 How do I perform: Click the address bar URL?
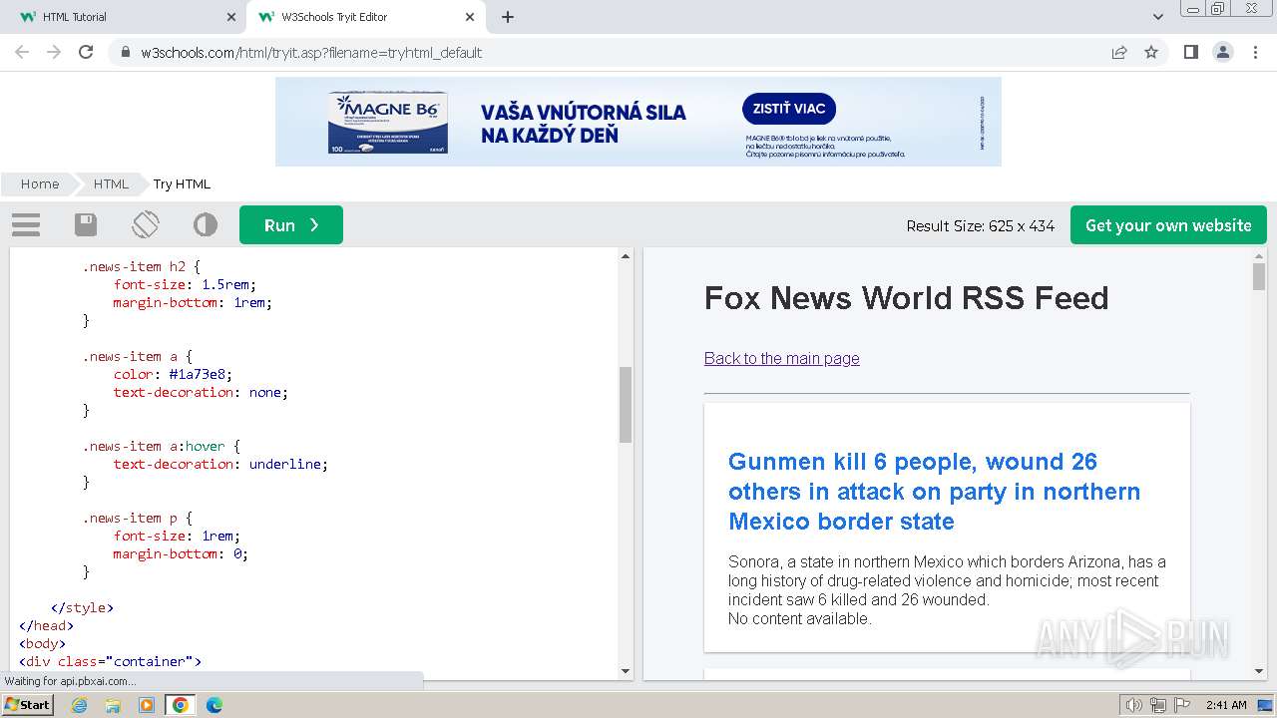[x=311, y=53]
